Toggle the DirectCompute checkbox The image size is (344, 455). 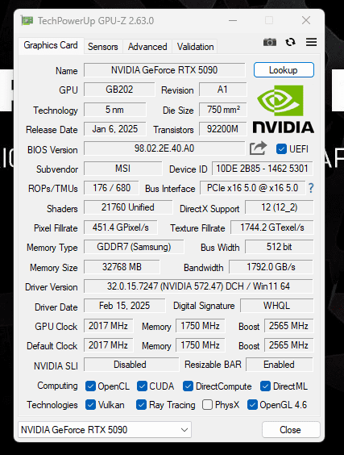pos(188,386)
